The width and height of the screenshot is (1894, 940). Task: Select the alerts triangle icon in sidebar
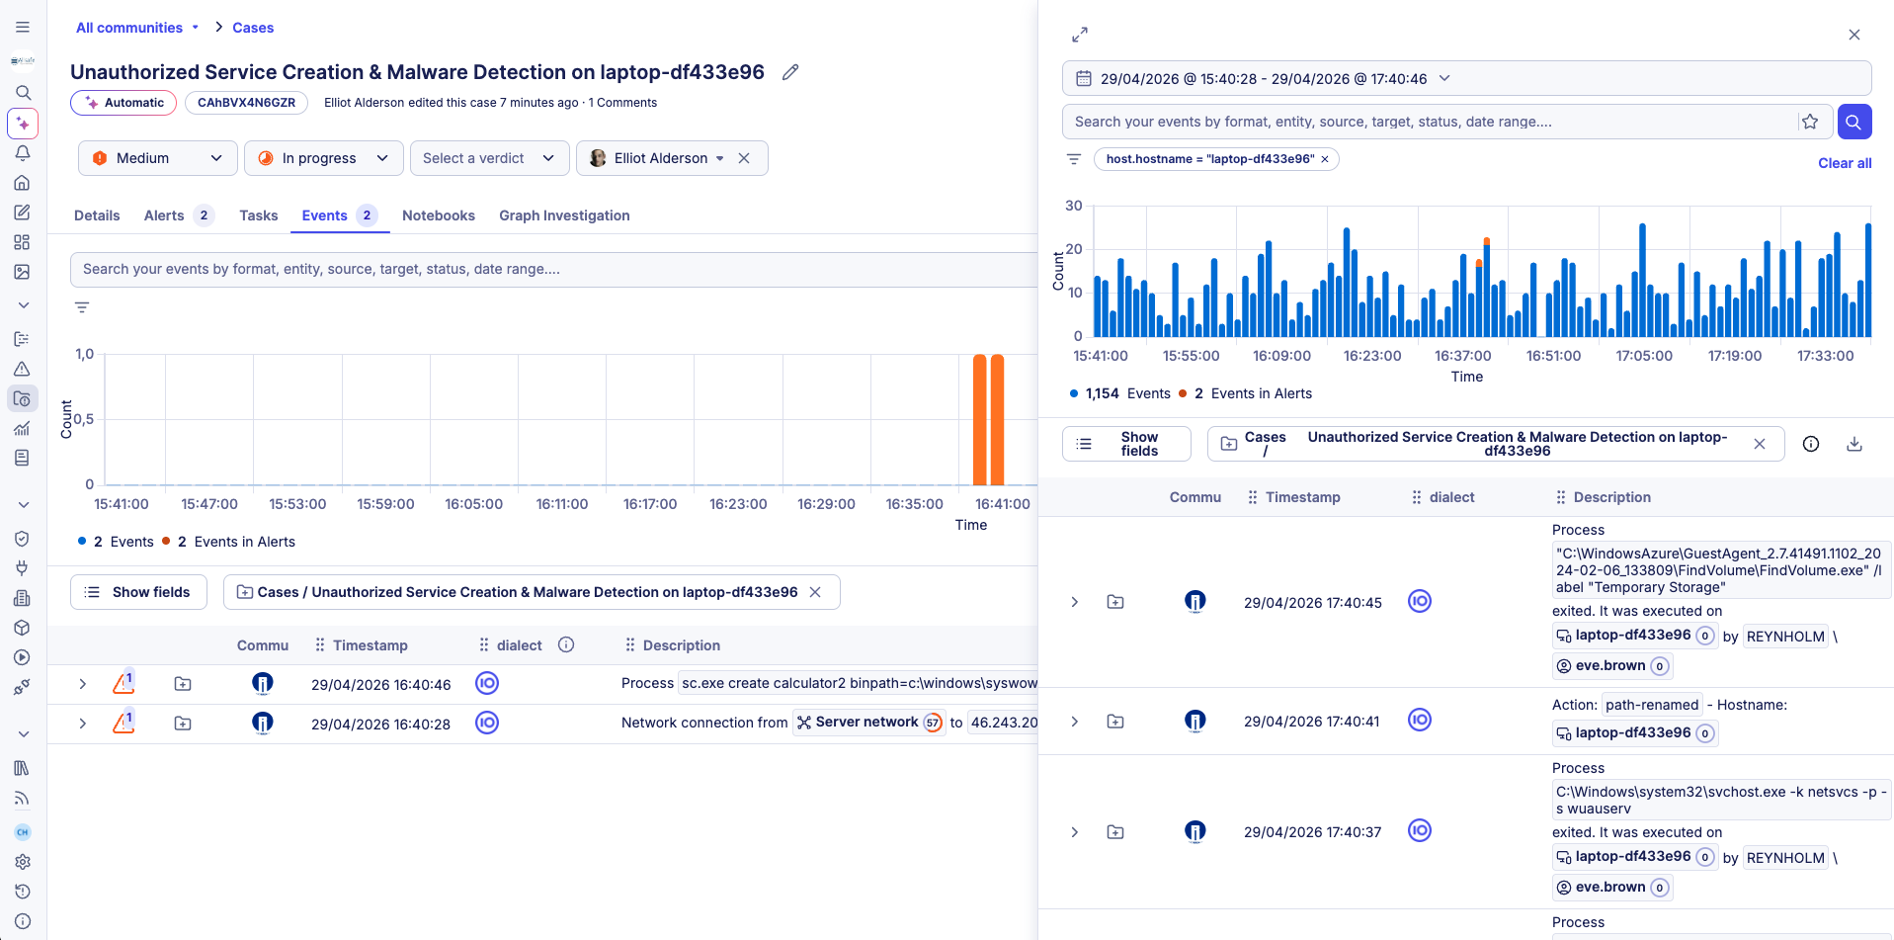23,369
